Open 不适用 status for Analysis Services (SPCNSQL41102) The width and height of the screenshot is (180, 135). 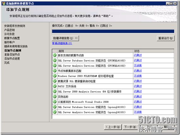[x=138, y=66]
